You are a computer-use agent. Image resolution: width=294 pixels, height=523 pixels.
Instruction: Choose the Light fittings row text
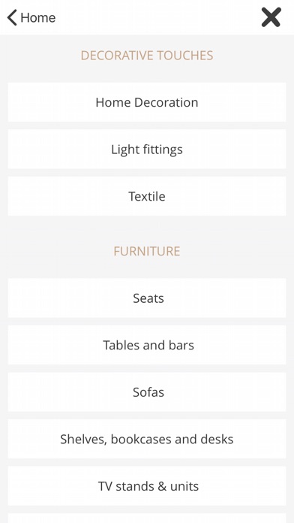point(147,150)
